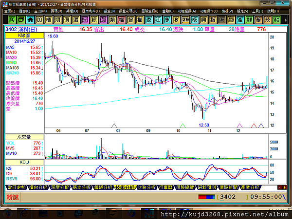The image size is (292, 219).
Task: Switch to the 籌碼分析 tab
Action: click(103, 187)
